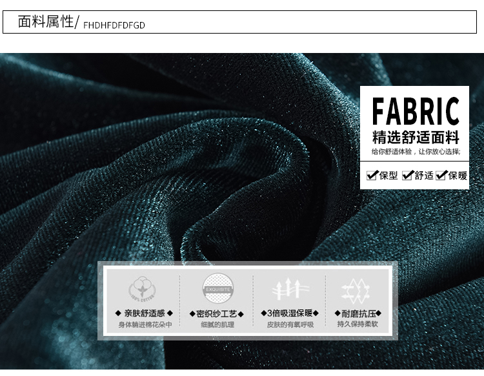The width and height of the screenshot is (484, 376).
Task: Click the EXQUISITE round fabric icon
Action: point(217,288)
